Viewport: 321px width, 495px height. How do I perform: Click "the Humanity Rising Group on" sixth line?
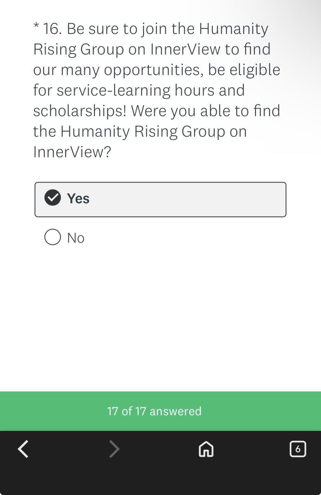tap(140, 131)
